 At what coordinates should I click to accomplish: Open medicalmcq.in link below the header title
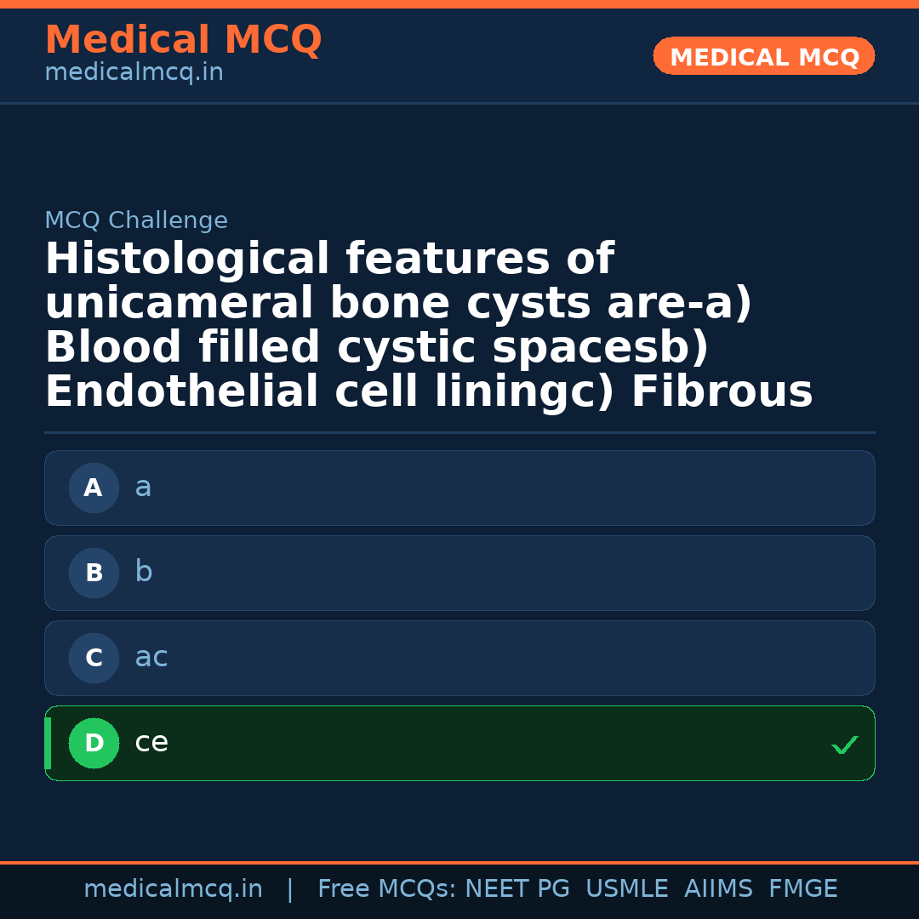pyautogui.click(x=134, y=73)
